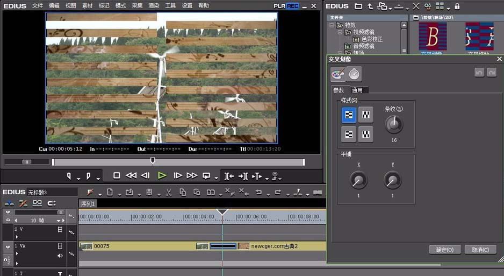504x276 pixels.
Task: Click the padlock icon in effects panel toolbar
Action: click(x=457, y=6)
